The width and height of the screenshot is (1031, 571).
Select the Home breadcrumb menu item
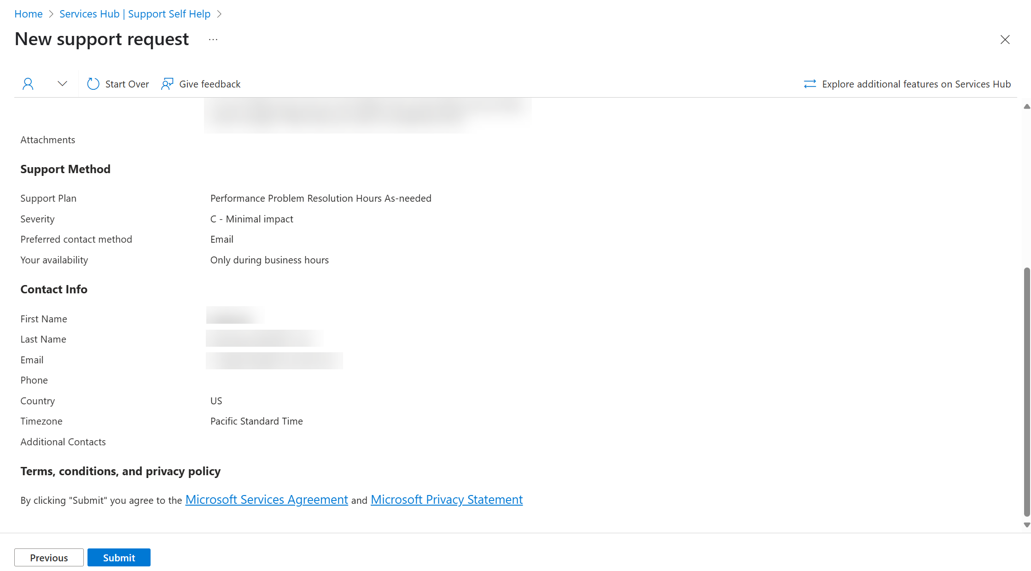(x=28, y=13)
